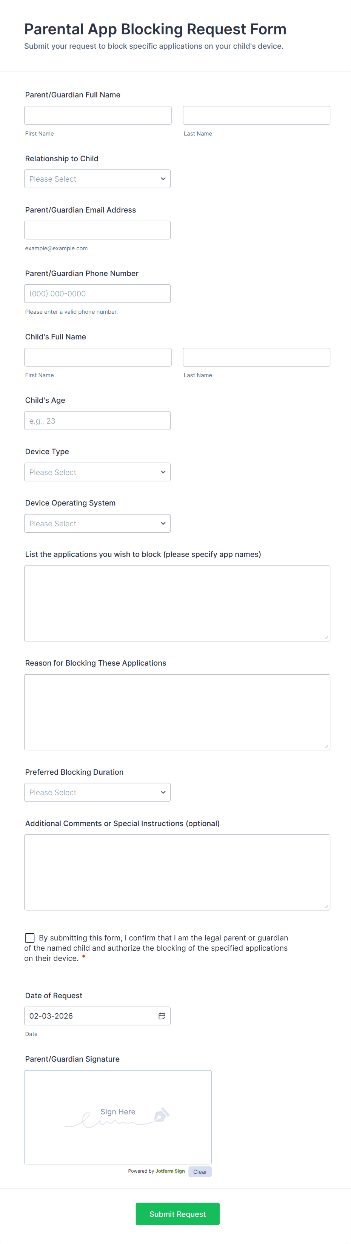Click the child's Last Name field
The width and height of the screenshot is (351, 1244).
coord(256,357)
